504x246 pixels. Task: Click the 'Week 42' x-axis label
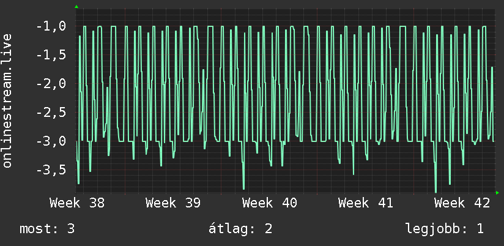pos(462,203)
